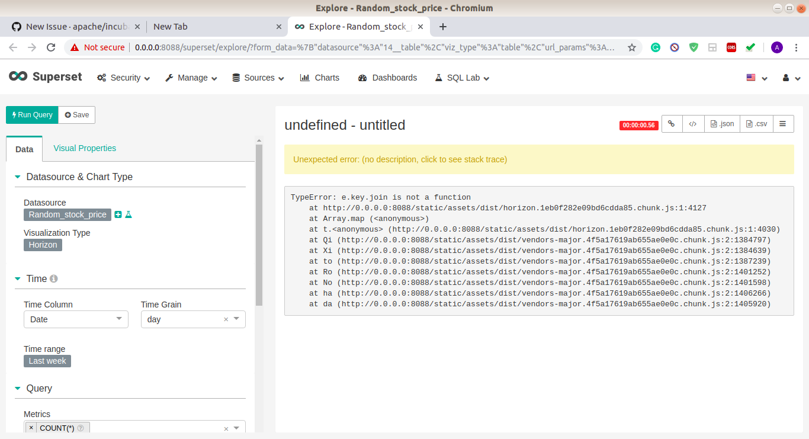Clear the Time Grain selection
Viewport: 809px width, 439px height.
(x=225, y=319)
